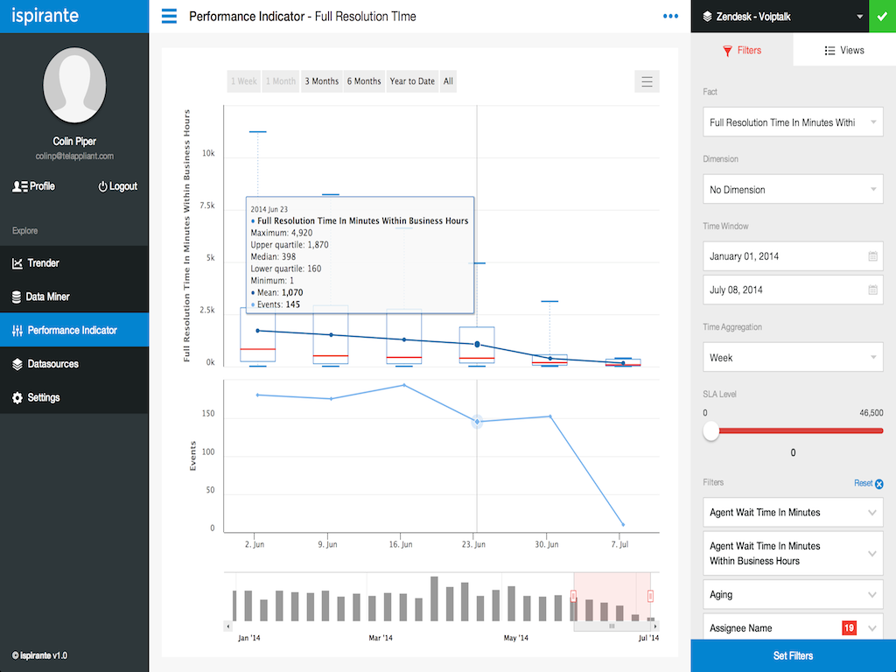Click calendar icon for July 08 date

(x=872, y=290)
